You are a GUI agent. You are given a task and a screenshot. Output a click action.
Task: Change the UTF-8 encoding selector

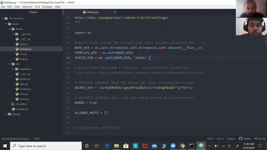(x=220, y=139)
